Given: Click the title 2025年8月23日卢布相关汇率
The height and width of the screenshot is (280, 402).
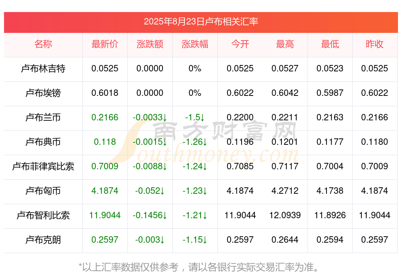Looking at the screenshot, I should click(x=201, y=22).
